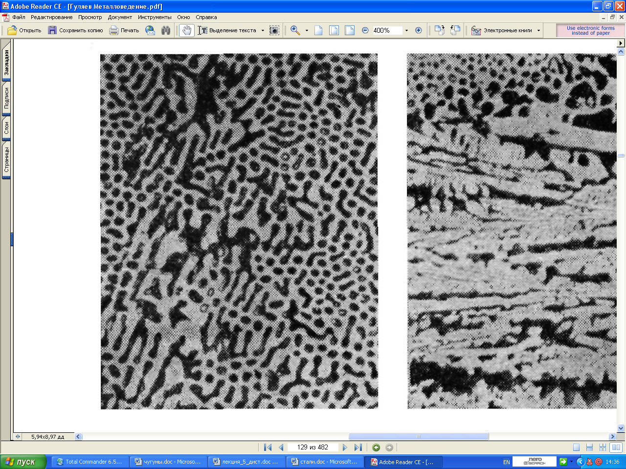Click vertical scrollbar thumb
The height and width of the screenshot is (469, 626).
tap(621, 155)
